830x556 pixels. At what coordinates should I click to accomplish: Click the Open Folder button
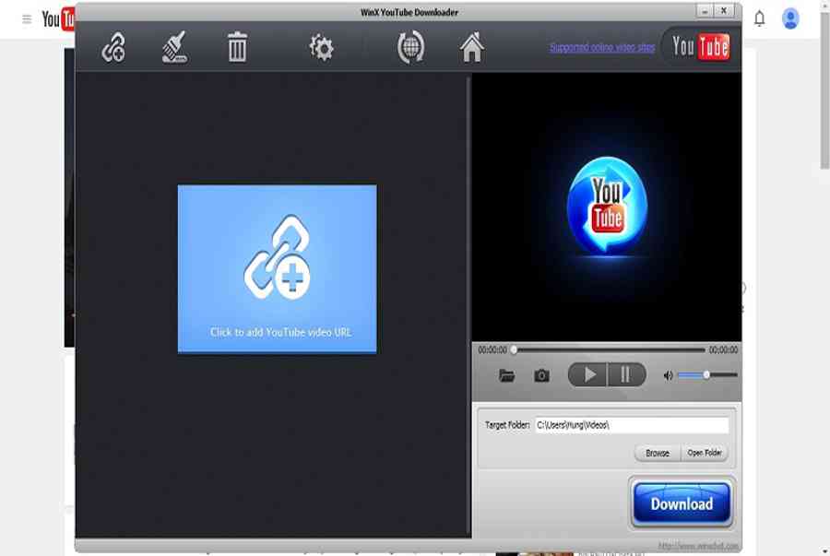click(x=705, y=453)
